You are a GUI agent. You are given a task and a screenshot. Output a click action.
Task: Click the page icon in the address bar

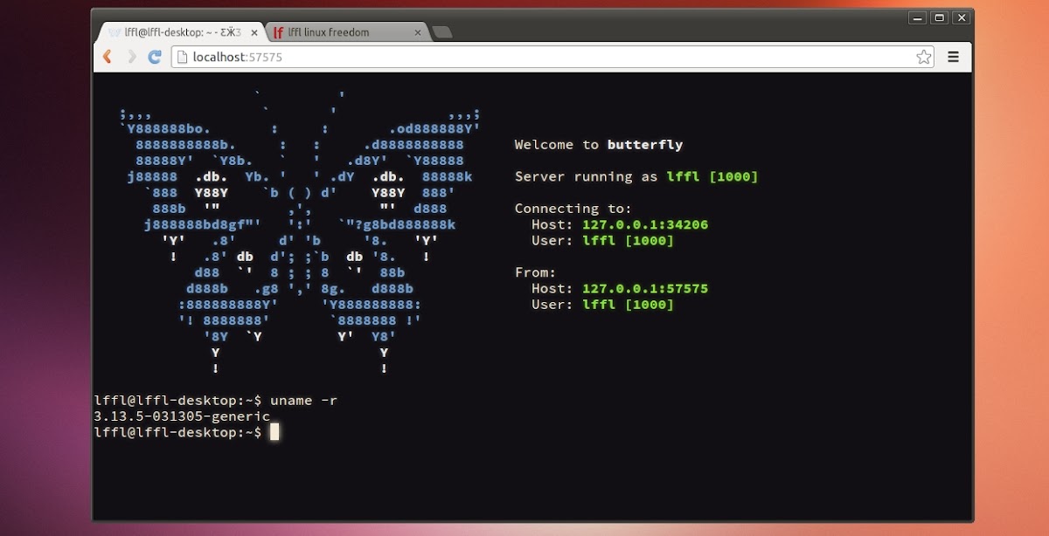pyautogui.click(x=182, y=57)
